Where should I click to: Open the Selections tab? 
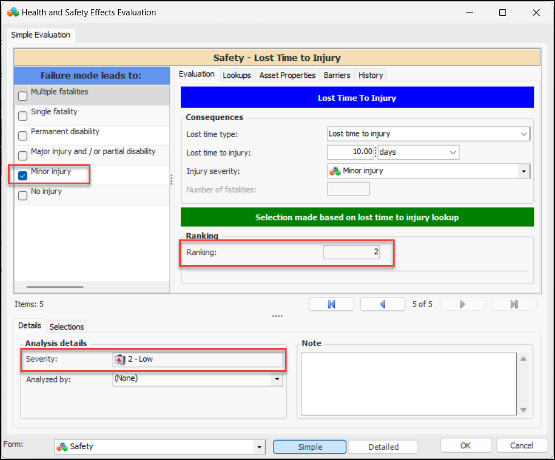[67, 326]
